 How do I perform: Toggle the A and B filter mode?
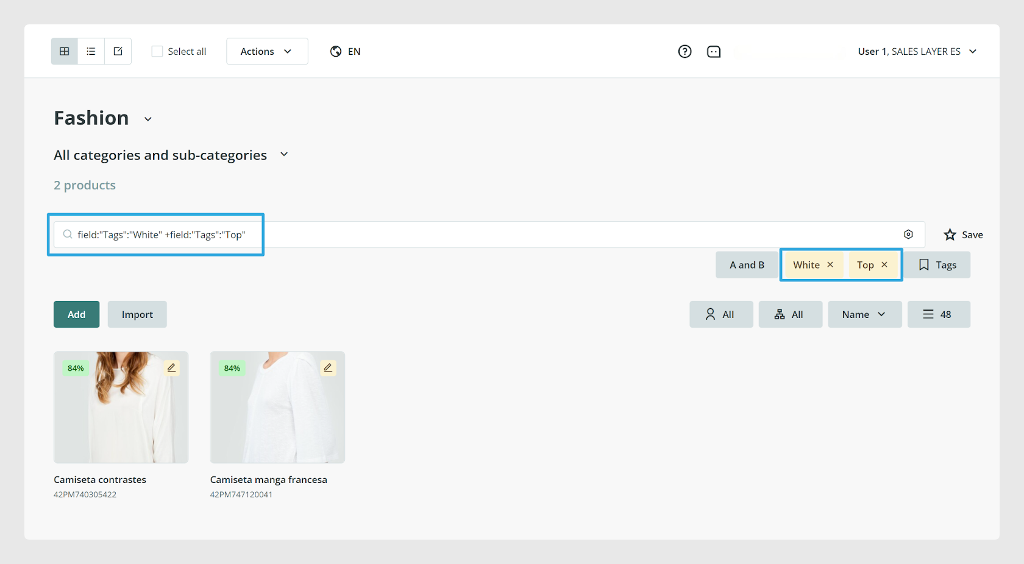(747, 265)
